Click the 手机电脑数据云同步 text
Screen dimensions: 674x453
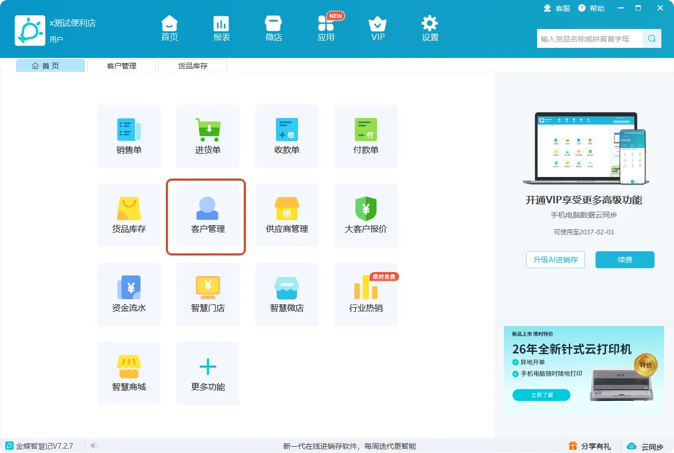584,215
